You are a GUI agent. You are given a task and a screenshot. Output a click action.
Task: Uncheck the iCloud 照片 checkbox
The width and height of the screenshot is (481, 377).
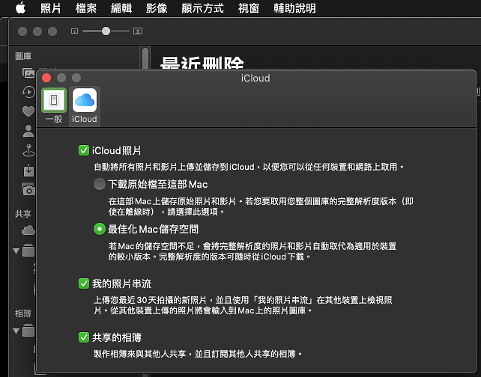point(84,150)
